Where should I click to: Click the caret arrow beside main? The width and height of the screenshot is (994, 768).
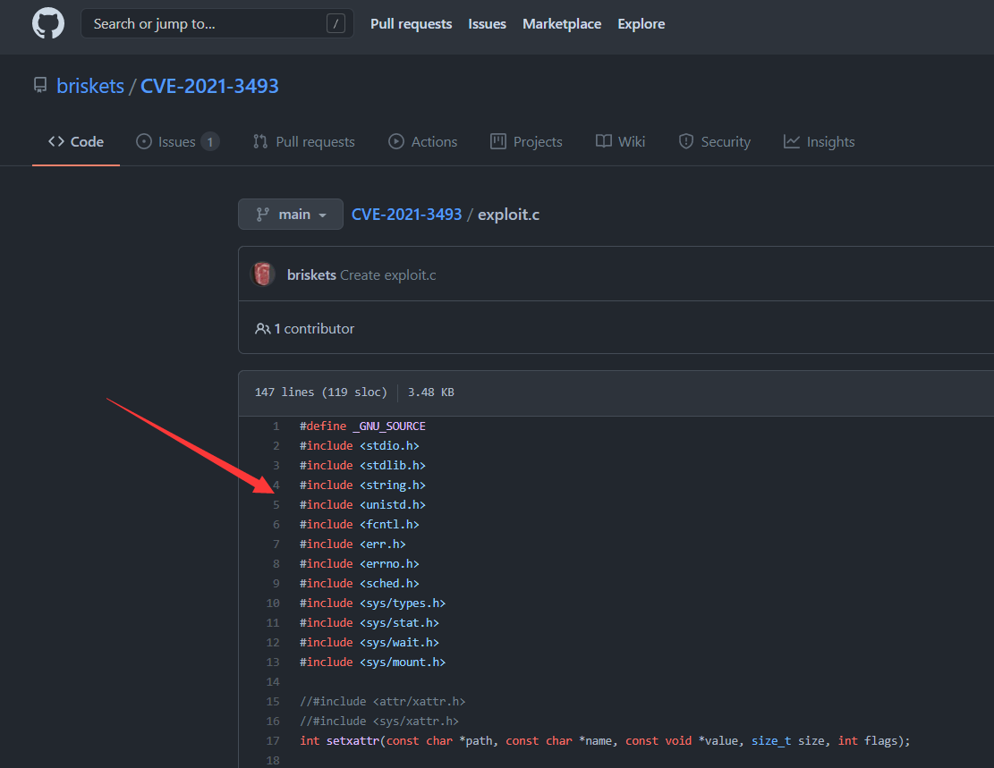(323, 215)
